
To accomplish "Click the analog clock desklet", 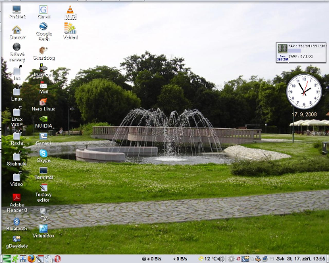I will pos(304,91).
